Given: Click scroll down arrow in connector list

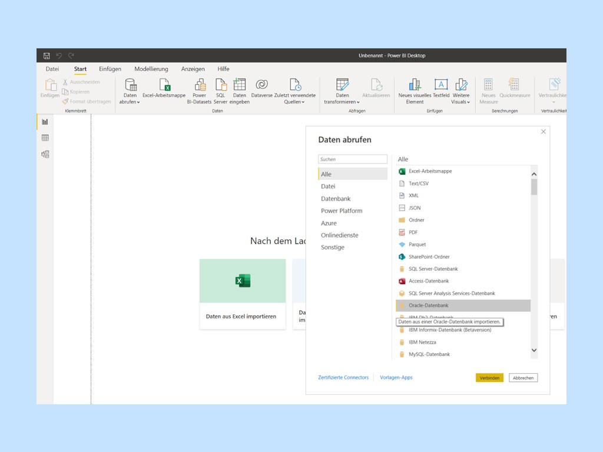Looking at the screenshot, I should pos(534,350).
